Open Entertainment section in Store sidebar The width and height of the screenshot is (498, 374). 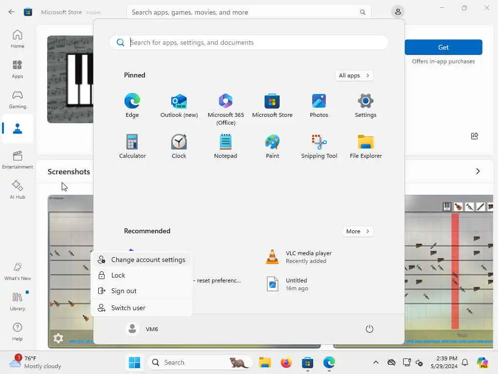click(x=18, y=160)
